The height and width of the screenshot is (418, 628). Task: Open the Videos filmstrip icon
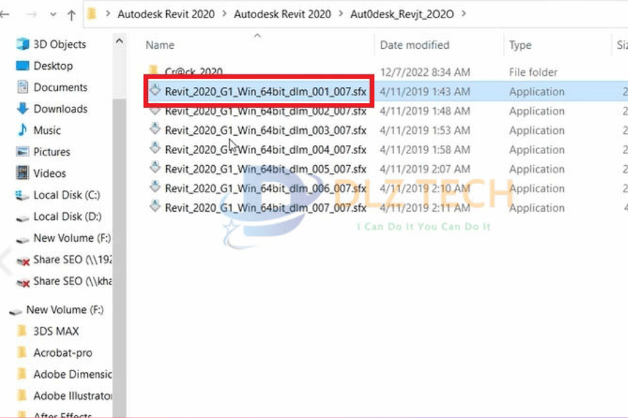point(22,173)
